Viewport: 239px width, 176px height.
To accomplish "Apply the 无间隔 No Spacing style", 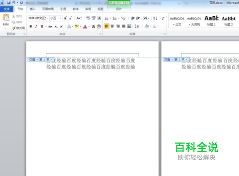I will [x=194, y=21].
